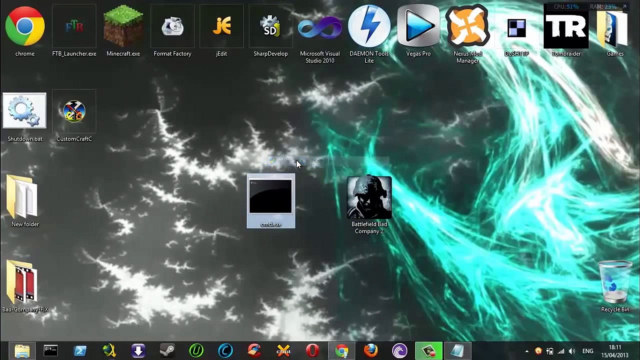
Task: Open the network signal tray icon
Action: 561,351
